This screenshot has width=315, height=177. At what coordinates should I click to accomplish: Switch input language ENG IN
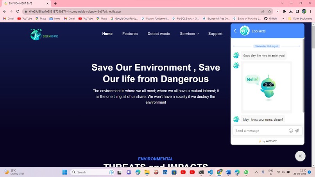point(270,172)
